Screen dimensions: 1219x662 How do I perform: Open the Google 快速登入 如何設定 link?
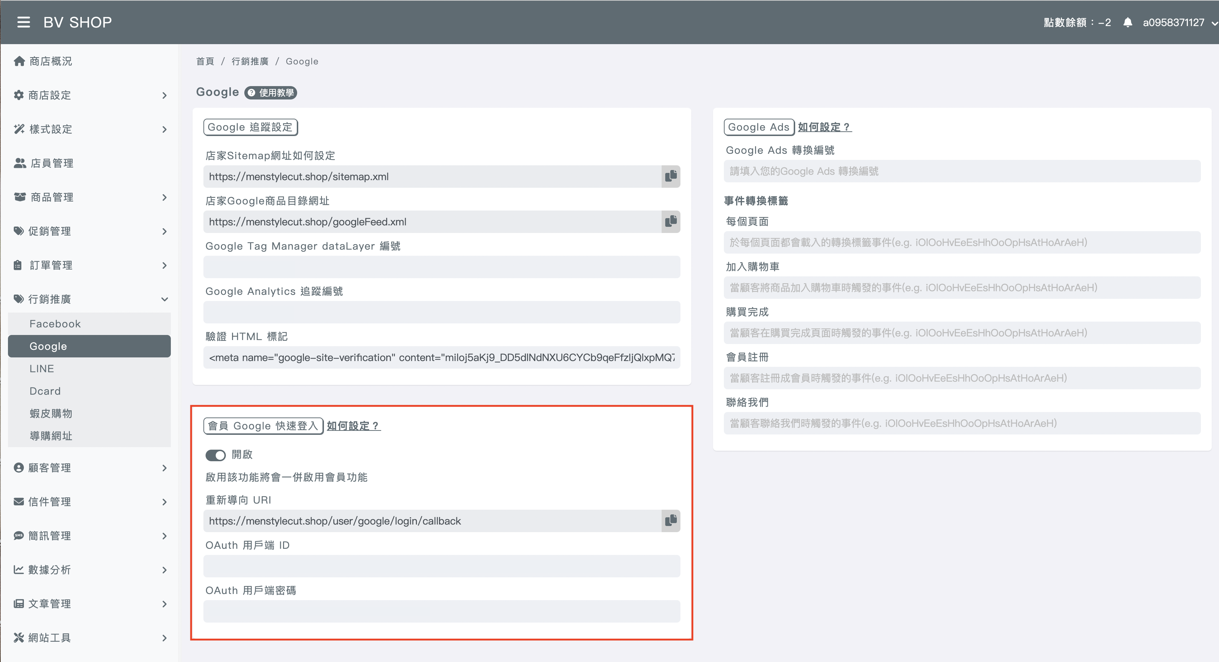[354, 426]
